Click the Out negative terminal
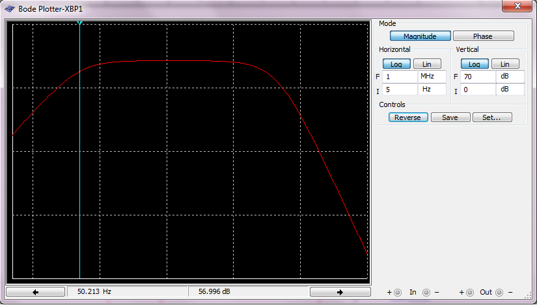Viewport: 537px width, 305px height. pos(499,293)
